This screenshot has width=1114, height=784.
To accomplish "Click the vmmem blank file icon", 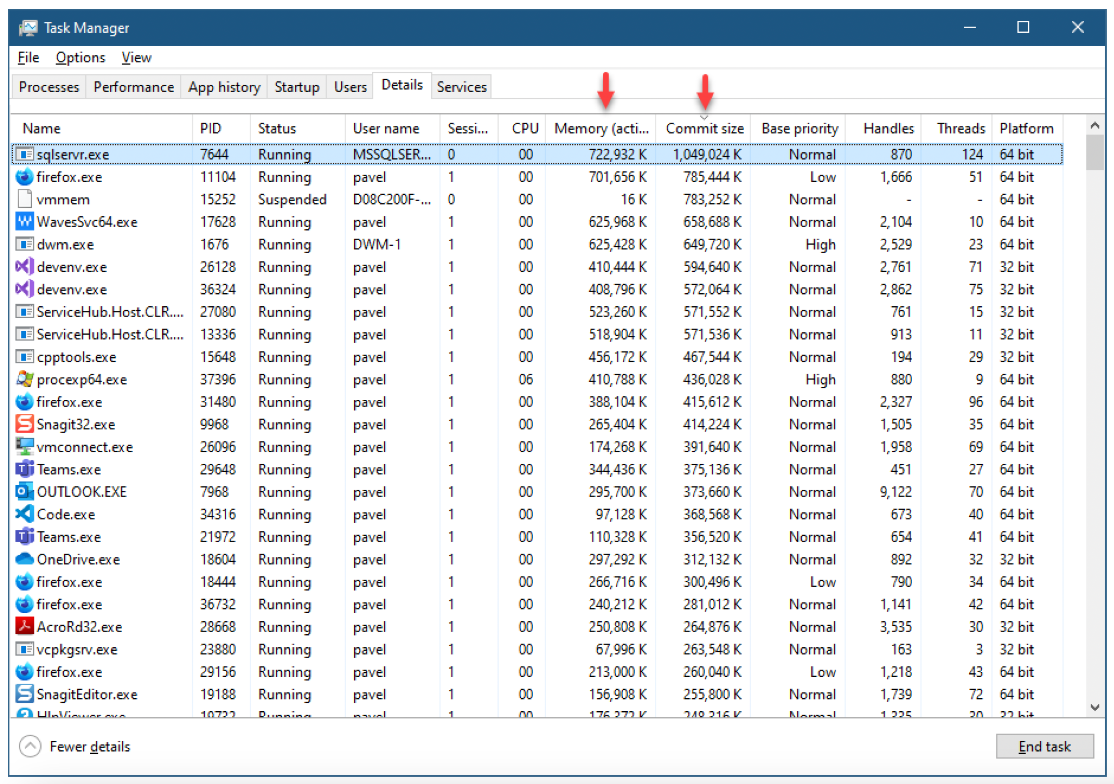I will [x=24, y=199].
